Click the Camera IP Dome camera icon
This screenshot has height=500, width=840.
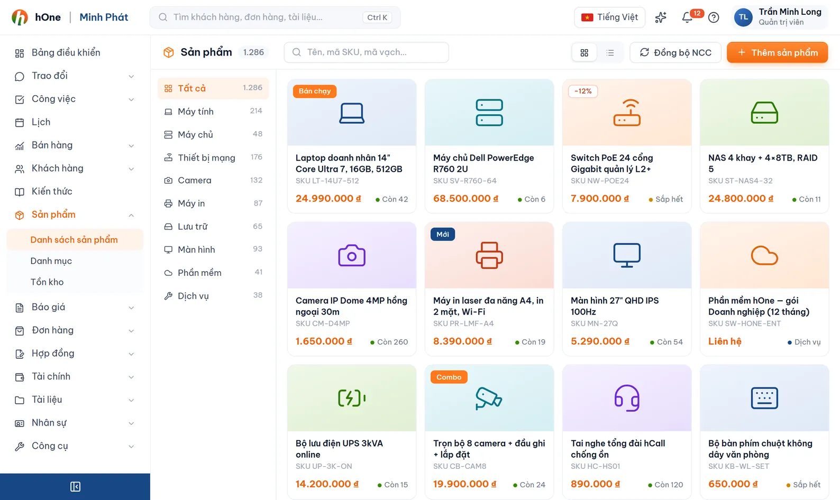pos(352,255)
